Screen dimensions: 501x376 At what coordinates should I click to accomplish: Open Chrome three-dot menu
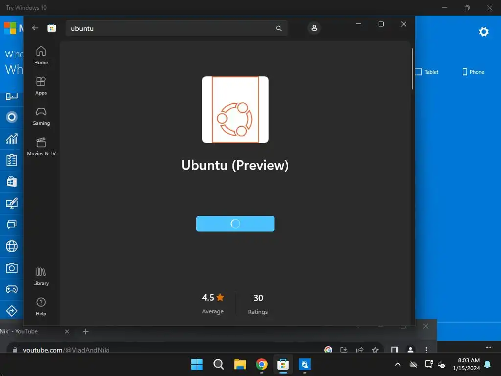[x=426, y=350]
